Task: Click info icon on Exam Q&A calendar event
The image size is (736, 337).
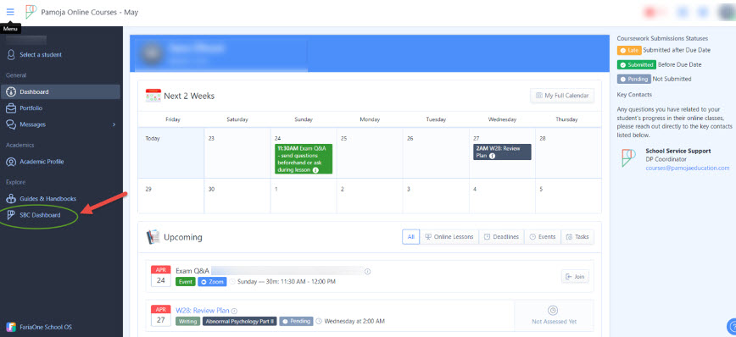Action: pos(315,170)
